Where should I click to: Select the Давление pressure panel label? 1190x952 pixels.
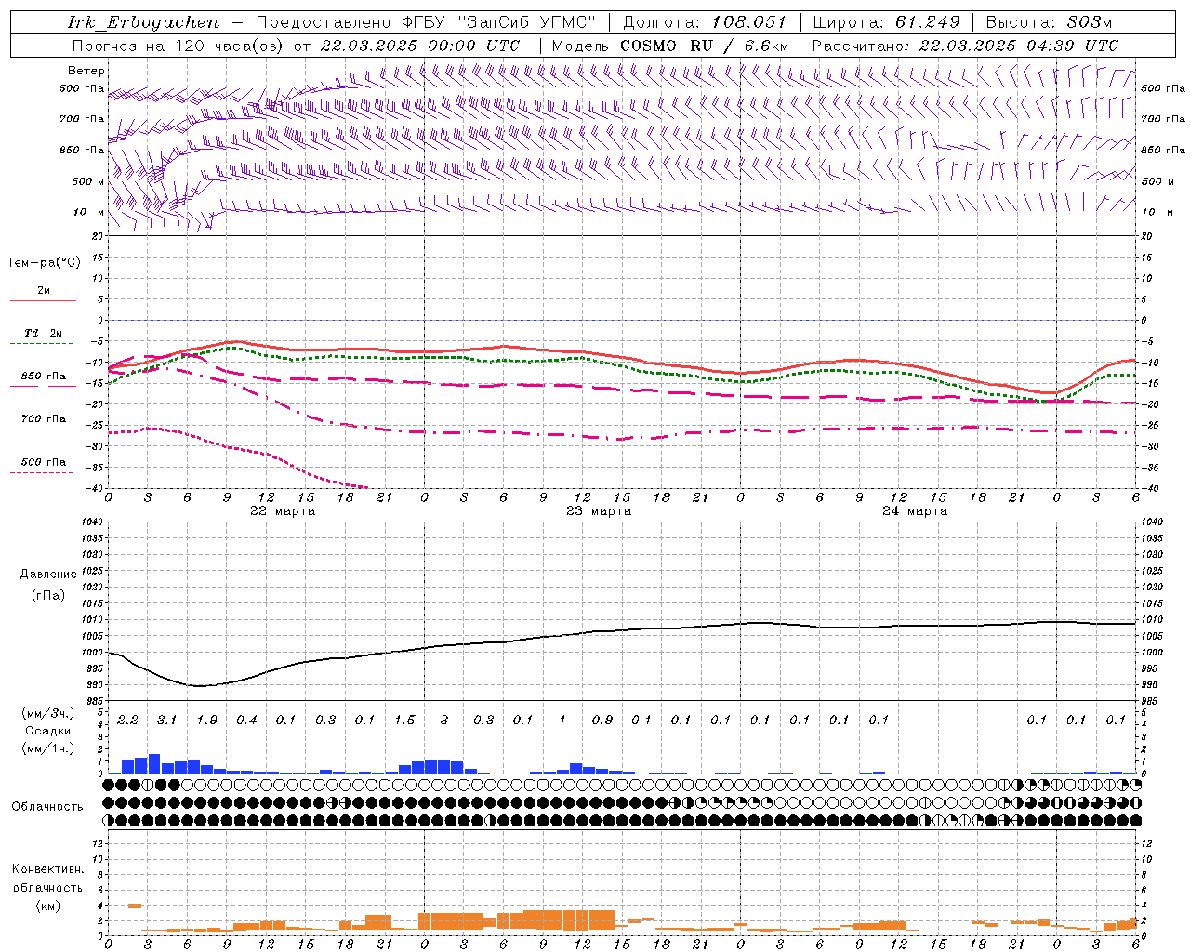pos(47,575)
